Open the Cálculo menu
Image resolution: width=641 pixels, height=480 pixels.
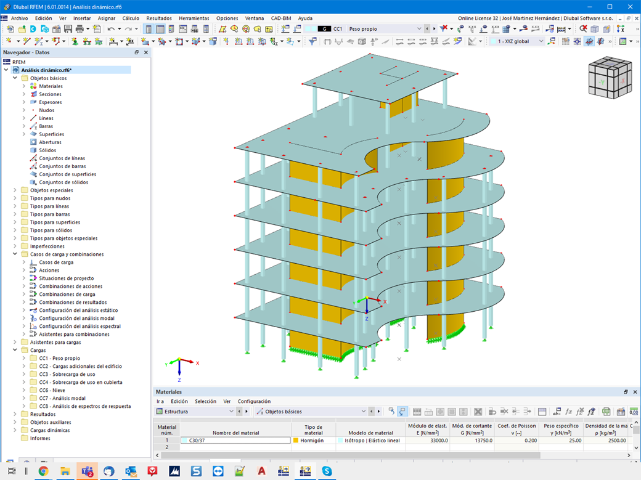pos(131,18)
